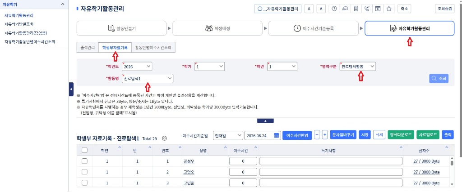Collapse the left sidebar with arrow handle
The width and height of the screenshot is (462, 192).
point(71,89)
